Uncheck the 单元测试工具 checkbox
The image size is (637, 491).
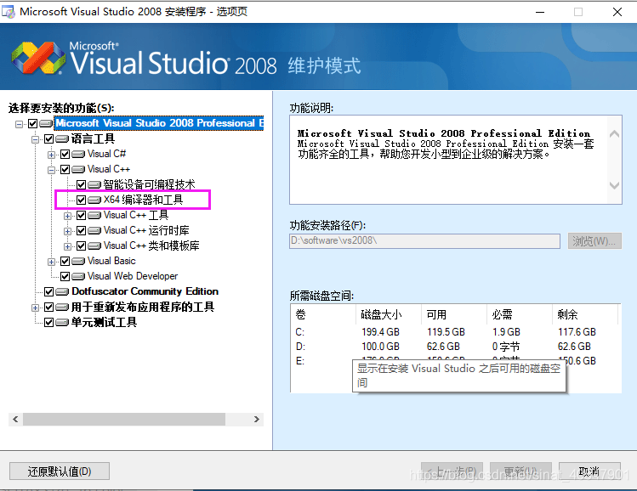point(48,323)
